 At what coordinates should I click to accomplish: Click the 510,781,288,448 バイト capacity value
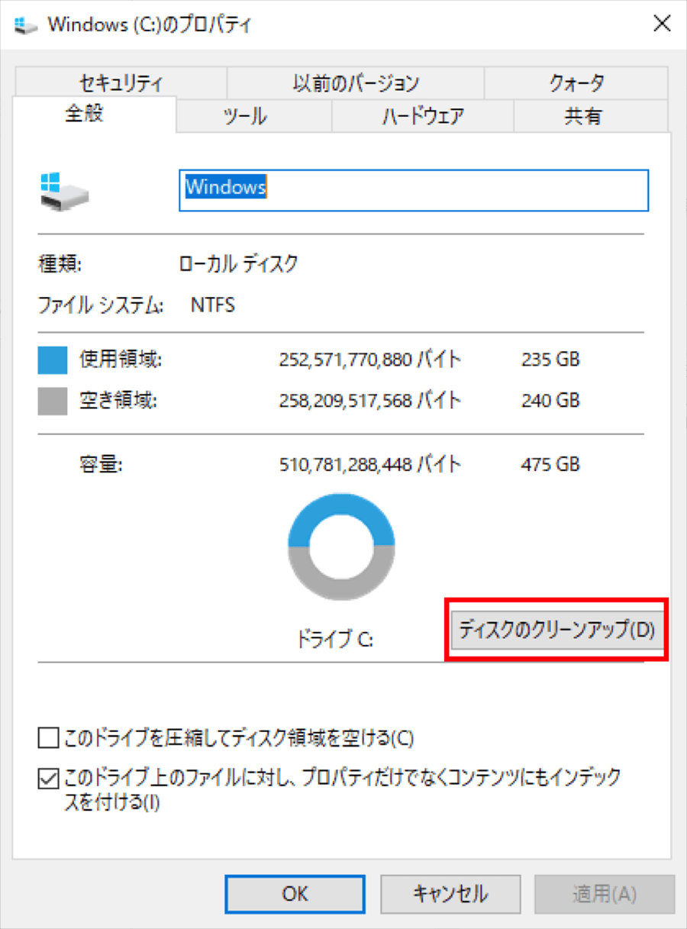[370, 464]
